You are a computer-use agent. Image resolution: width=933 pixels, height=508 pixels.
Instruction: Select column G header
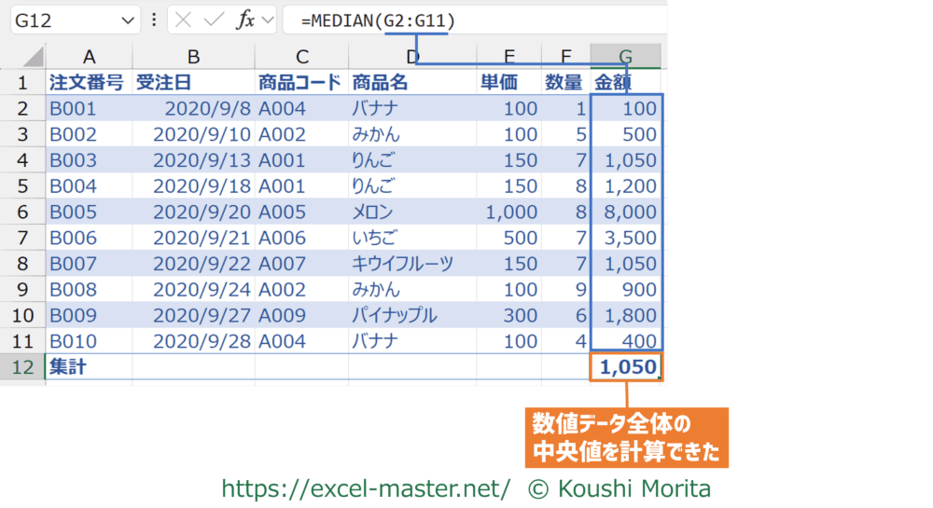pos(626,57)
